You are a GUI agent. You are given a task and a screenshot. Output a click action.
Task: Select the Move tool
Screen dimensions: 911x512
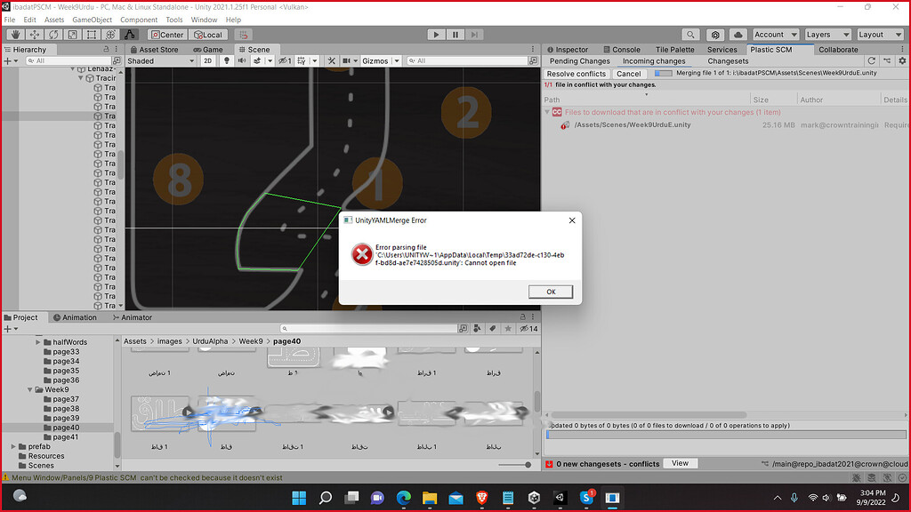35,34
